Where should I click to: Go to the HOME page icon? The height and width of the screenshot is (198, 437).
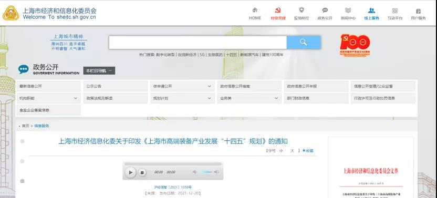click(x=255, y=11)
